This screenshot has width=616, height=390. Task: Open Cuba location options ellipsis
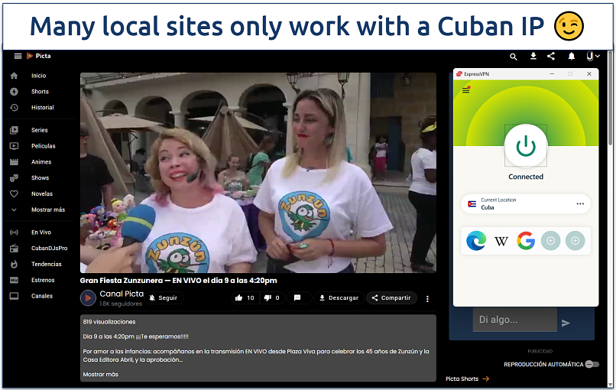pyautogui.click(x=580, y=203)
